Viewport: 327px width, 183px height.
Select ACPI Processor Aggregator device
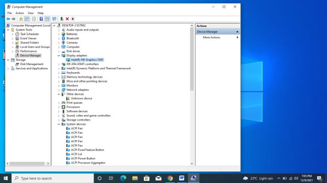tap(88, 163)
